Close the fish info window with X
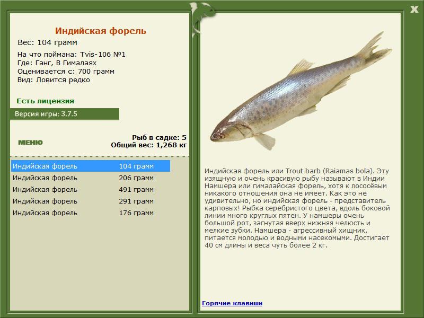Viewport: 424px width, 318px height. click(x=414, y=10)
